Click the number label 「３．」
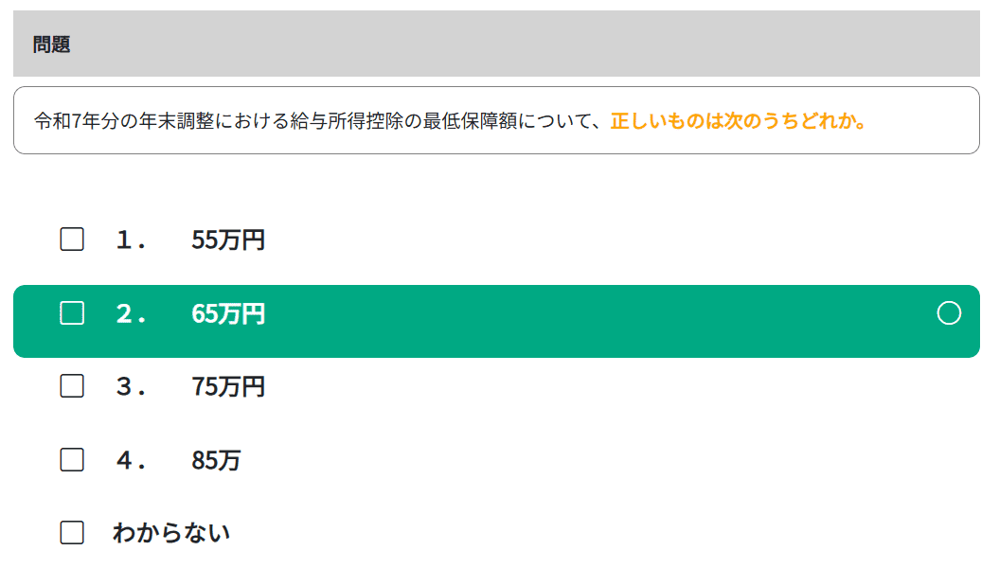The image size is (999, 568). tap(133, 386)
